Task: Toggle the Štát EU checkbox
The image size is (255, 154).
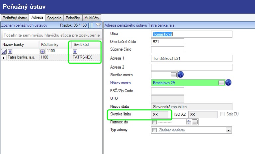Action: [223, 114]
